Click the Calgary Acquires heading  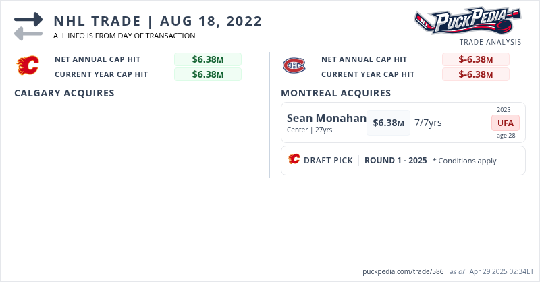(64, 93)
